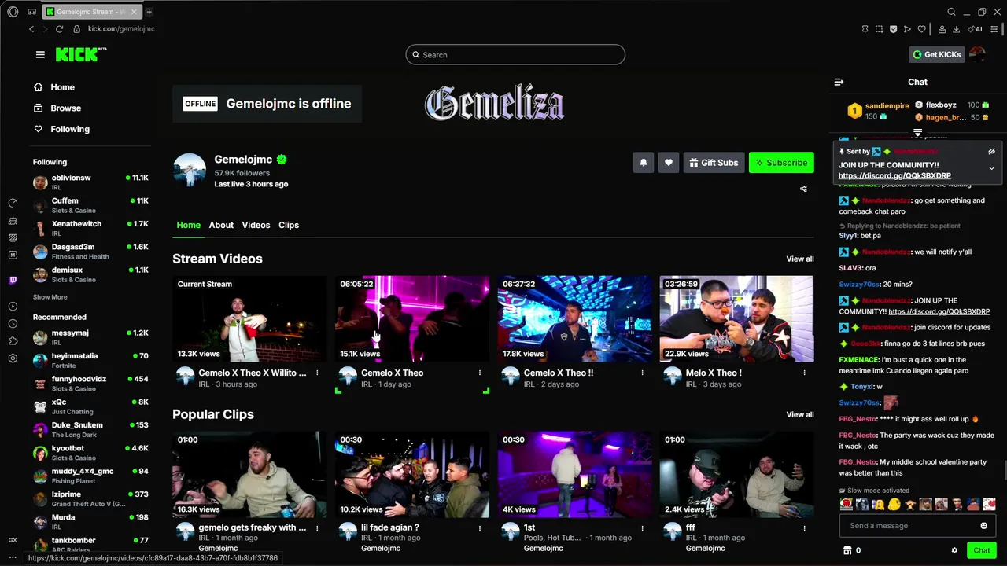Select the Home profile tab
1007x566 pixels.
188,225
